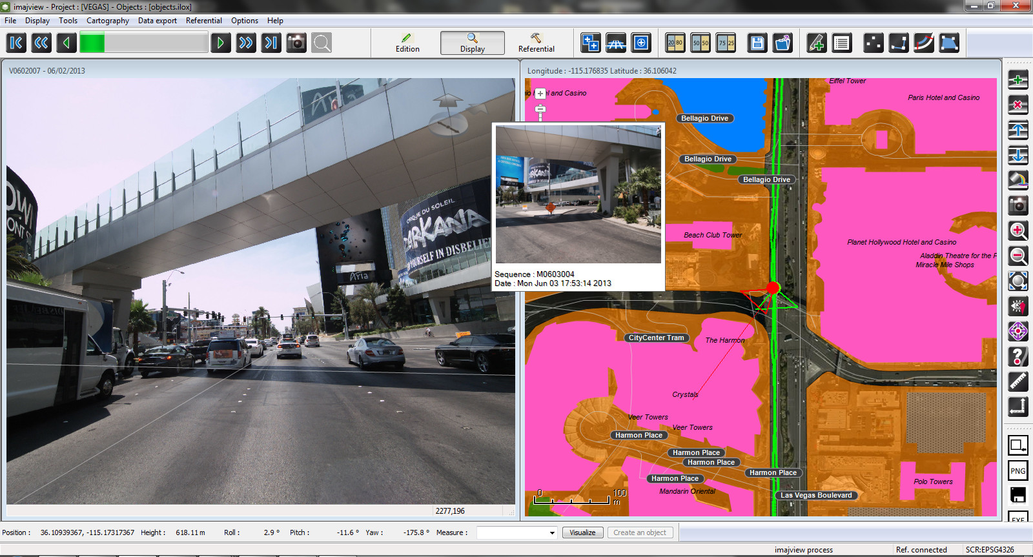Click the black floppy disk sidebar icon
Viewport: 1033px width, 557px height.
click(x=1018, y=496)
